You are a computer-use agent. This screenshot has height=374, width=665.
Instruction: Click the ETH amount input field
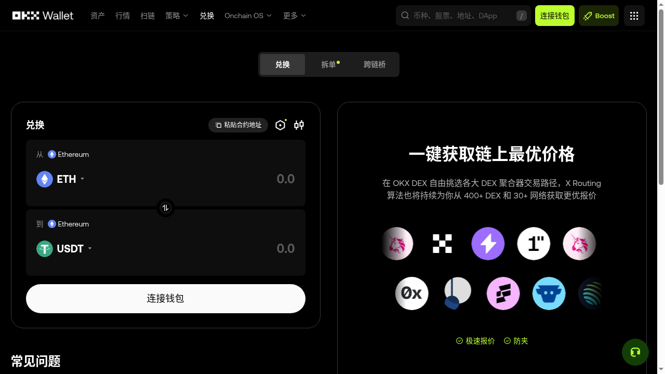[x=285, y=179]
